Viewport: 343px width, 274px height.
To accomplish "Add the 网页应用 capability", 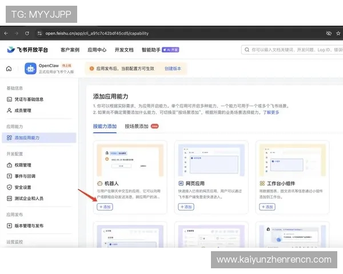I will coord(186,207).
